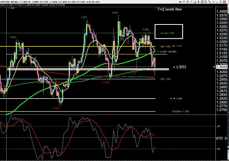Select the blue trend line tool icon
Viewport: 229px width, 161px height.
point(214,2)
